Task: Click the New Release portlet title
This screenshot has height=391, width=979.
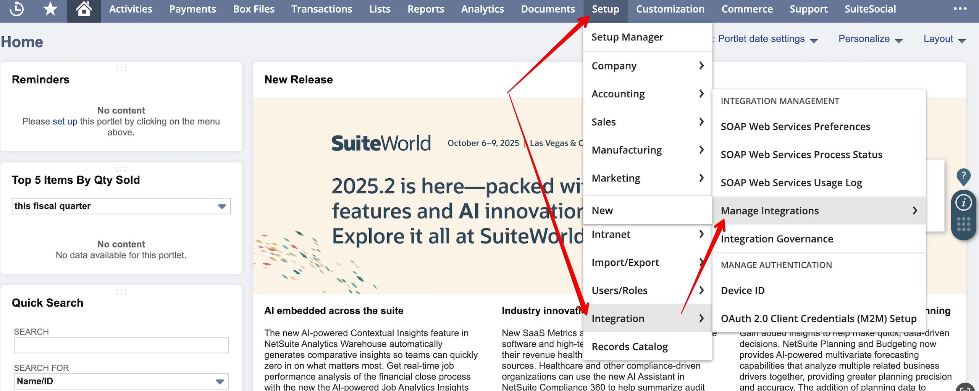Action: coord(299,79)
